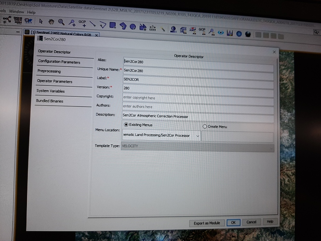Activate the arrow selection tool
321x241 pixels.
tap(41, 21)
